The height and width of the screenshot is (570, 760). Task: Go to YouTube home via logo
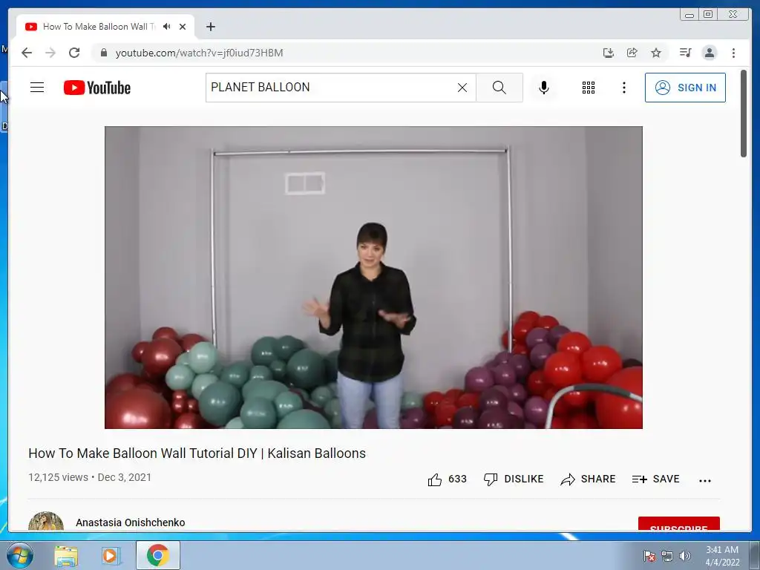click(97, 88)
